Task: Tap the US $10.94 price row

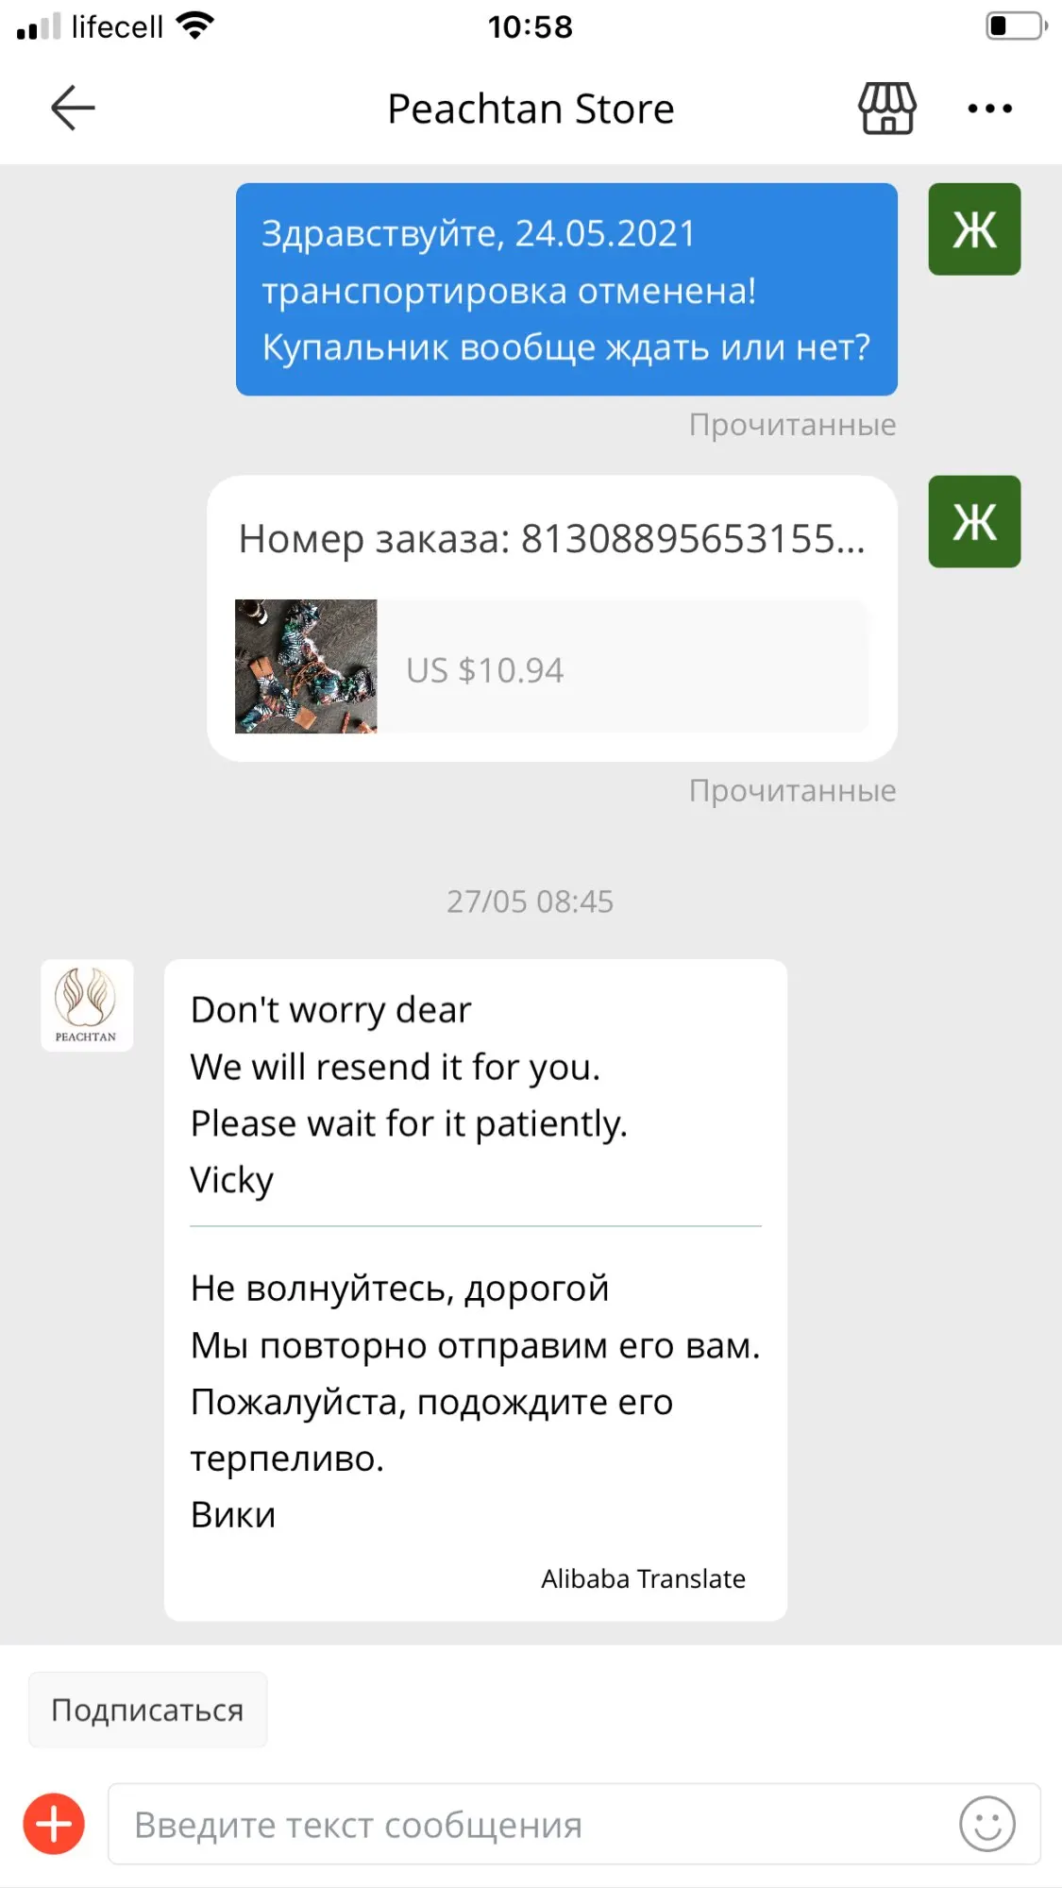Action: point(623,666)
